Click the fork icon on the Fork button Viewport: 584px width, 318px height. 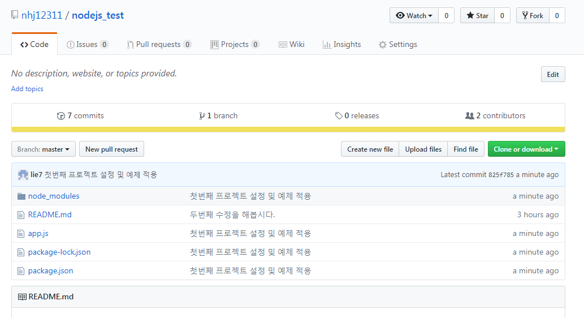pyautogui.click(x=525, y=15)
